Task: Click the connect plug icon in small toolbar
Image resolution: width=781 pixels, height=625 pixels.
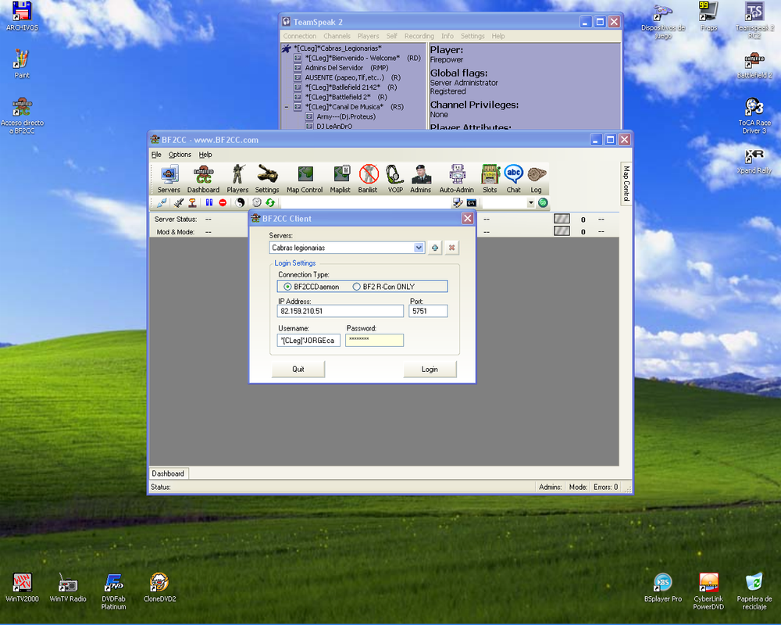Action: click(x=162, y=203)
